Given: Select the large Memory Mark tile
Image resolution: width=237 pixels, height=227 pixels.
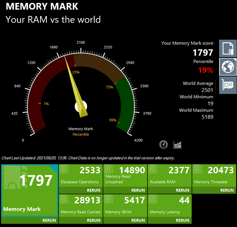Looking at the screenshot, I should click(x=30, y=191).
